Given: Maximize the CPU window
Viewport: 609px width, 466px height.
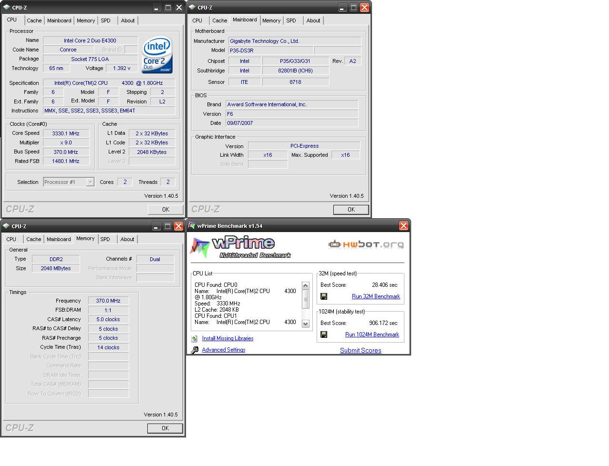Looking at the screenshot, I should click(168, 8).
